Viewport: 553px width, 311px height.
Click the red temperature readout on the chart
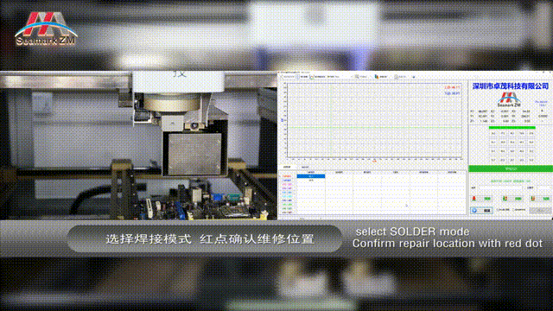click(x=452, y=87)
